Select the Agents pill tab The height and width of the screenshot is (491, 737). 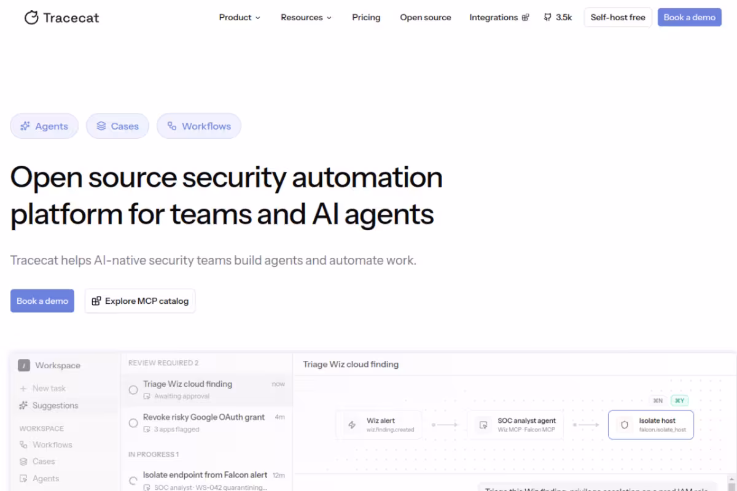44,126
